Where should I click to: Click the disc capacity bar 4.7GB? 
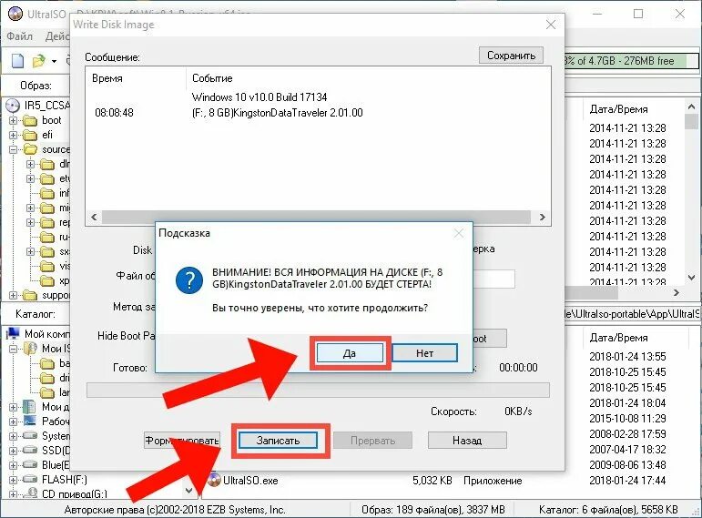click(631, 61)
